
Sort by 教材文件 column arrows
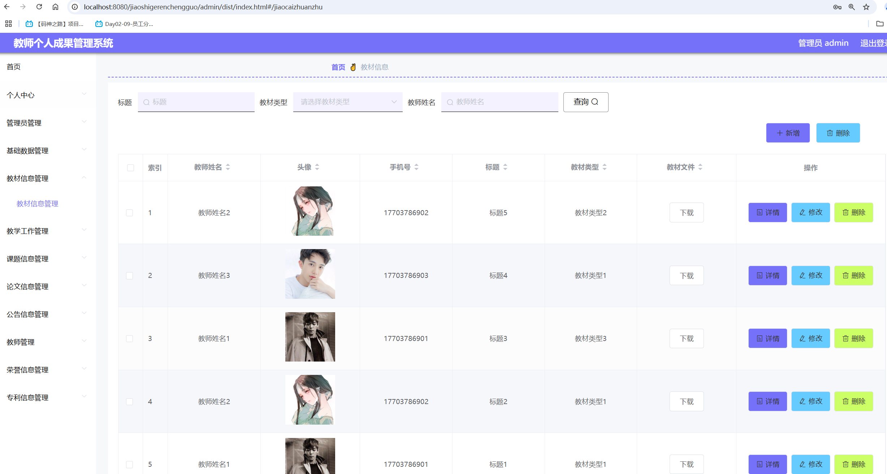click(x=700, y=167)
